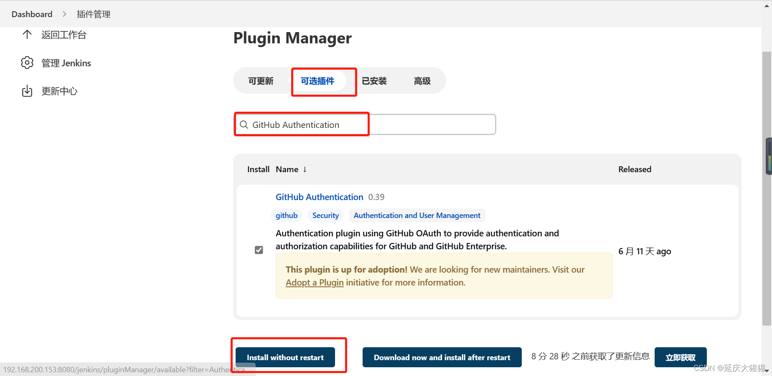Go to the Dashboard breadcrumb
Viewport: 772px width, 376px height.
[32, 14]
